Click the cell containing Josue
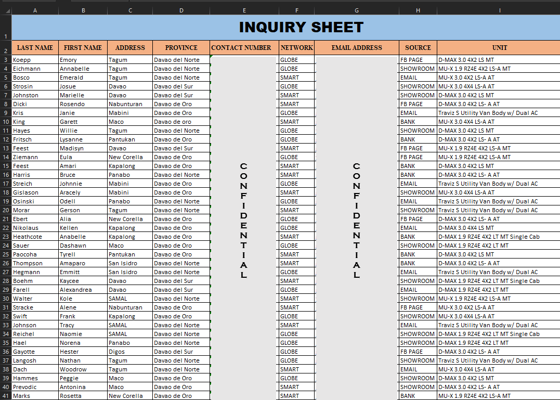Image resolution: width=560 pixels, height=400 pixels. 83,86
